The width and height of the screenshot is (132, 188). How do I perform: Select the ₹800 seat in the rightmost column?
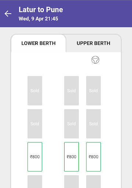point(93,157)
